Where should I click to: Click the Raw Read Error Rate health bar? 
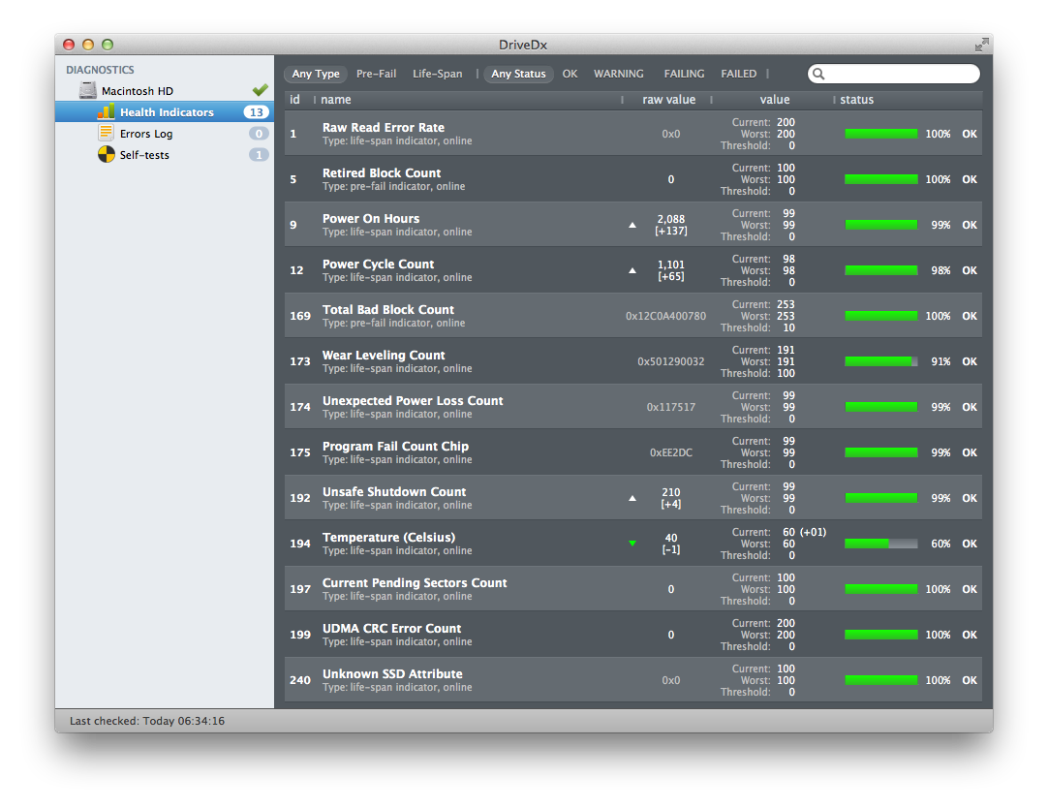[880, 134]
